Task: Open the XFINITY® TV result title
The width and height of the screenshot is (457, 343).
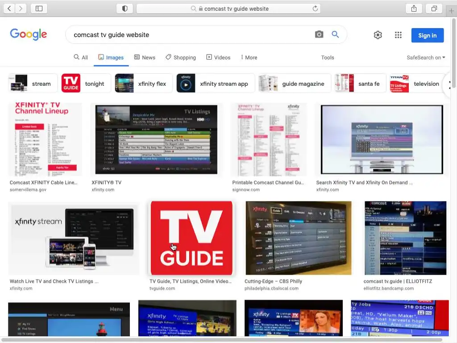Action: coord(106,183)
